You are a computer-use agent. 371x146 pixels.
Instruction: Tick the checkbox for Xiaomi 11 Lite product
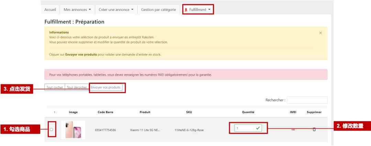(x=51, y=130)
